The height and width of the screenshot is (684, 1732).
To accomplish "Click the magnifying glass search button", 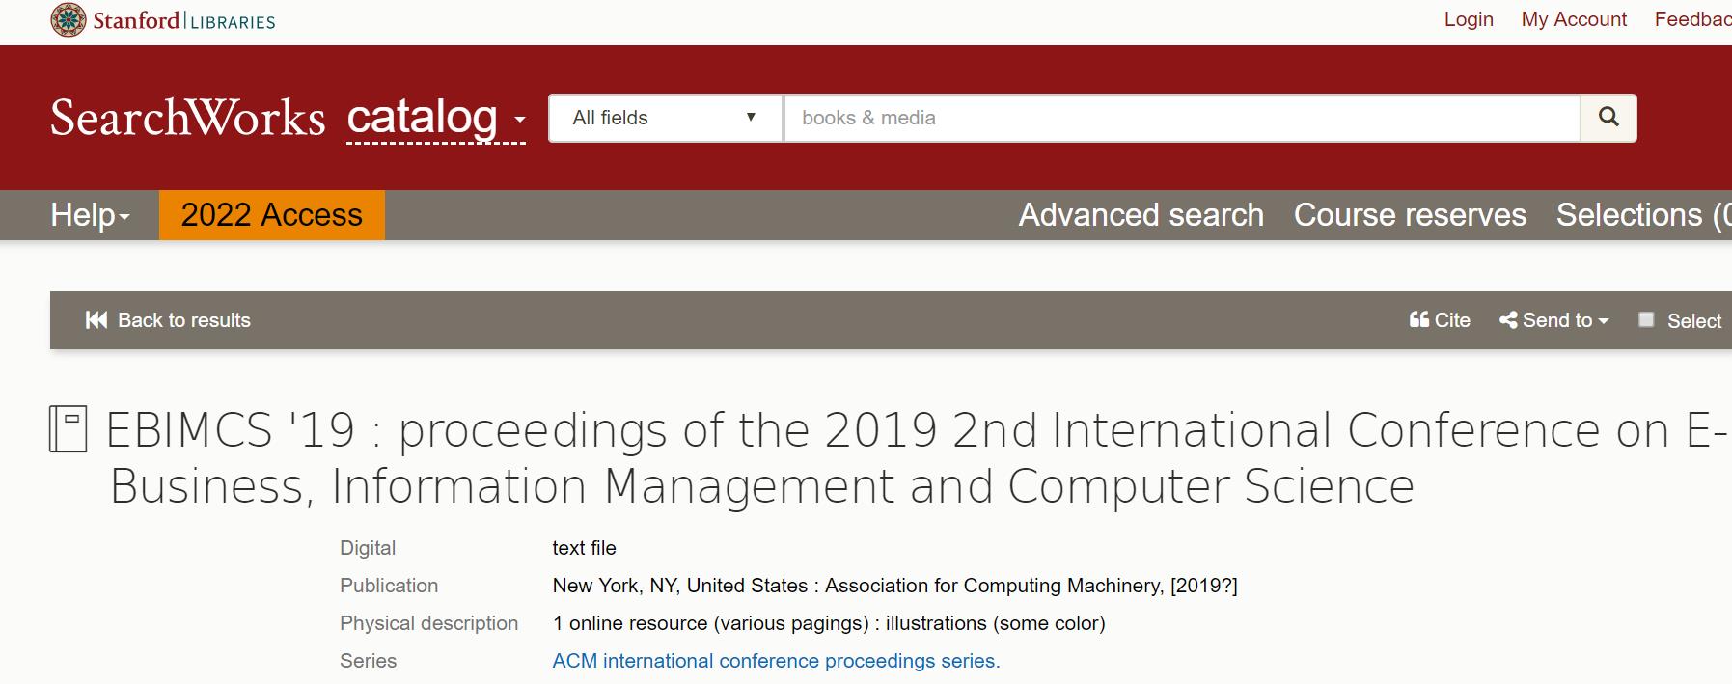I will pyautogui.click(x=1608, y=118).
